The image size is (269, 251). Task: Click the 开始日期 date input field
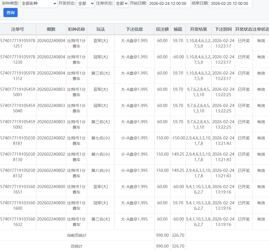pos(169,4)
